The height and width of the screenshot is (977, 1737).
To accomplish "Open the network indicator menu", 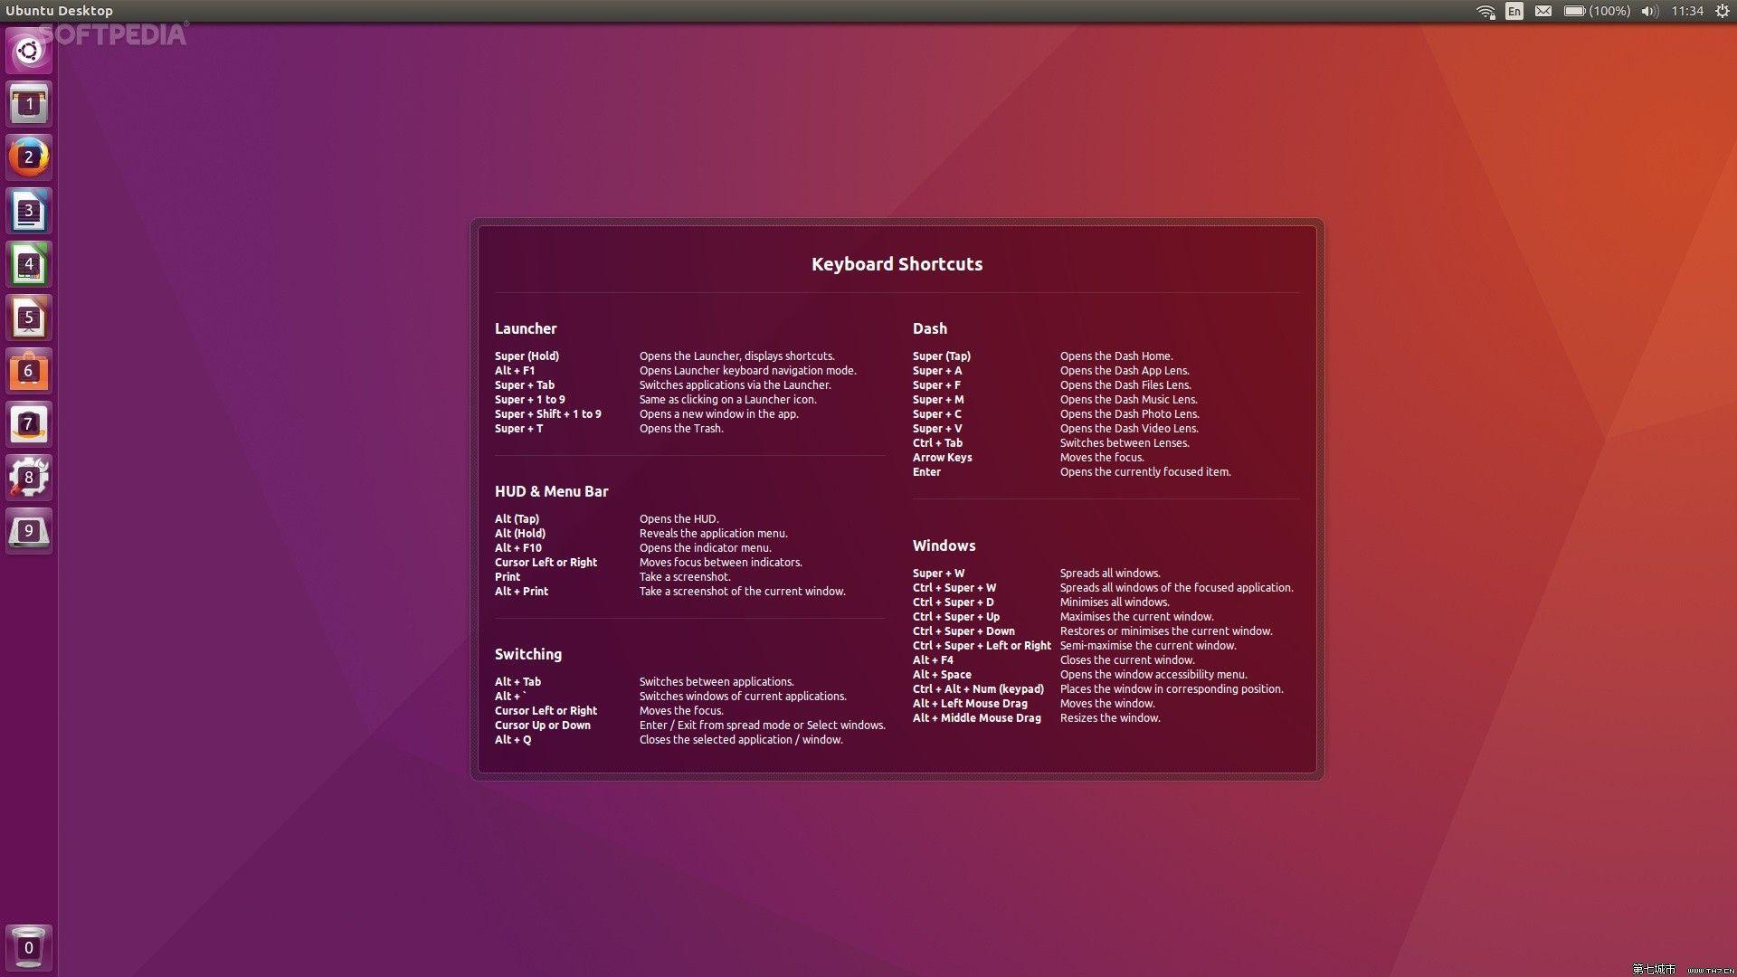I will [x=1485, y=11].
